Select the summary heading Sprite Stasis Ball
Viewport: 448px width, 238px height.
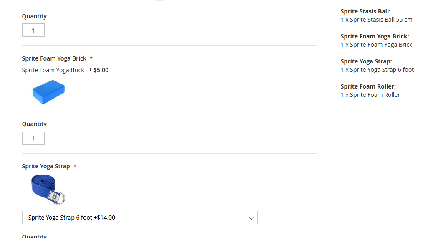click(x=365, y=11)
